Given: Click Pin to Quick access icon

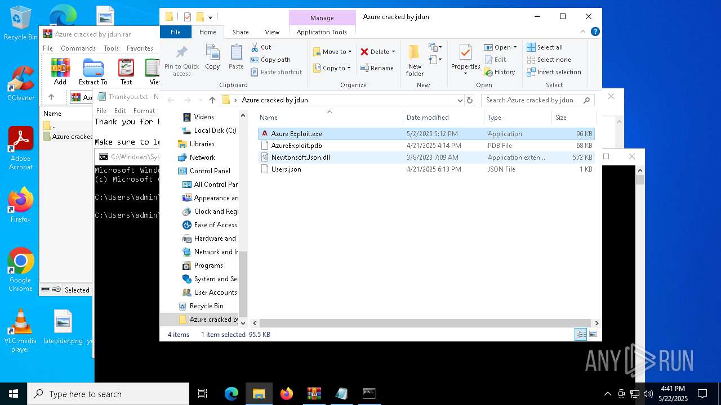Looking at the screenshot, I should tap(181, 61).
